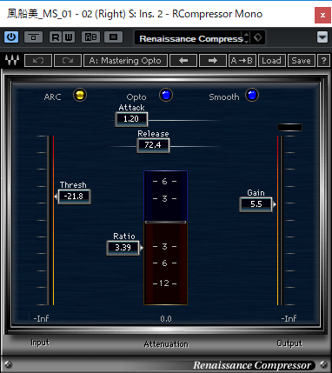Image resolution: width=332 pixels, height=373 pixels.
Task: Step to the previous preset with up arrow
Action: 247,35
